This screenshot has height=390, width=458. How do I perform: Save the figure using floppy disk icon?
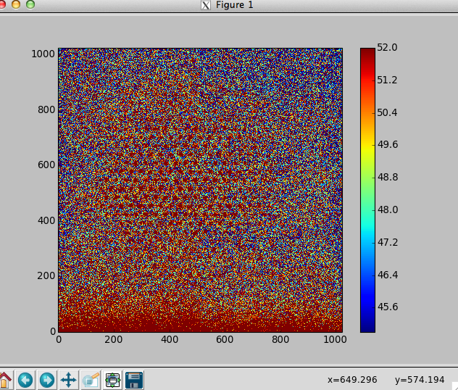134,380
